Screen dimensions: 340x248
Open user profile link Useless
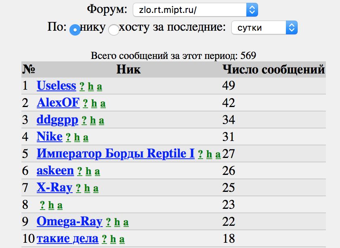[56, 86]
